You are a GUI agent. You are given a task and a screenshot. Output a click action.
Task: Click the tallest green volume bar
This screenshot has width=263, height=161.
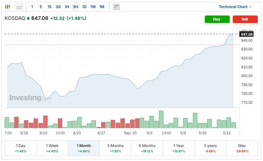(161, 119)
